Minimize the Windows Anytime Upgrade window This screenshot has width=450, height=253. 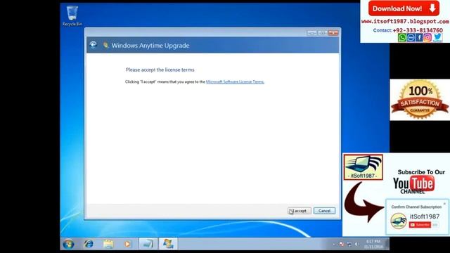(x=311, y=33)
